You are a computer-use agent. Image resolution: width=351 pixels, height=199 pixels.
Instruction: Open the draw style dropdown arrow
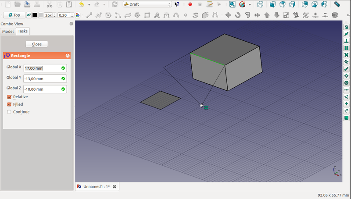click(x=250, y=4)
